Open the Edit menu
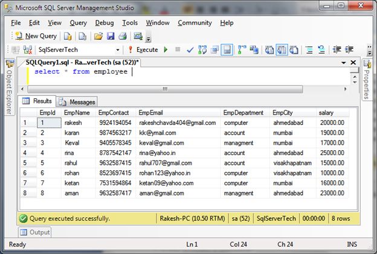This screenshot has width=377, height=254. coord(34,23)
